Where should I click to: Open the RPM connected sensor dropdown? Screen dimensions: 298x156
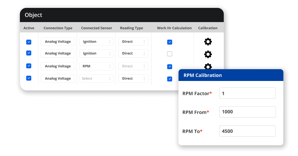coord(97,66)
